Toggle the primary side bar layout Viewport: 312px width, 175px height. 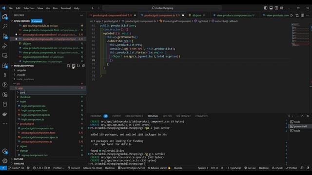(266, 8)
